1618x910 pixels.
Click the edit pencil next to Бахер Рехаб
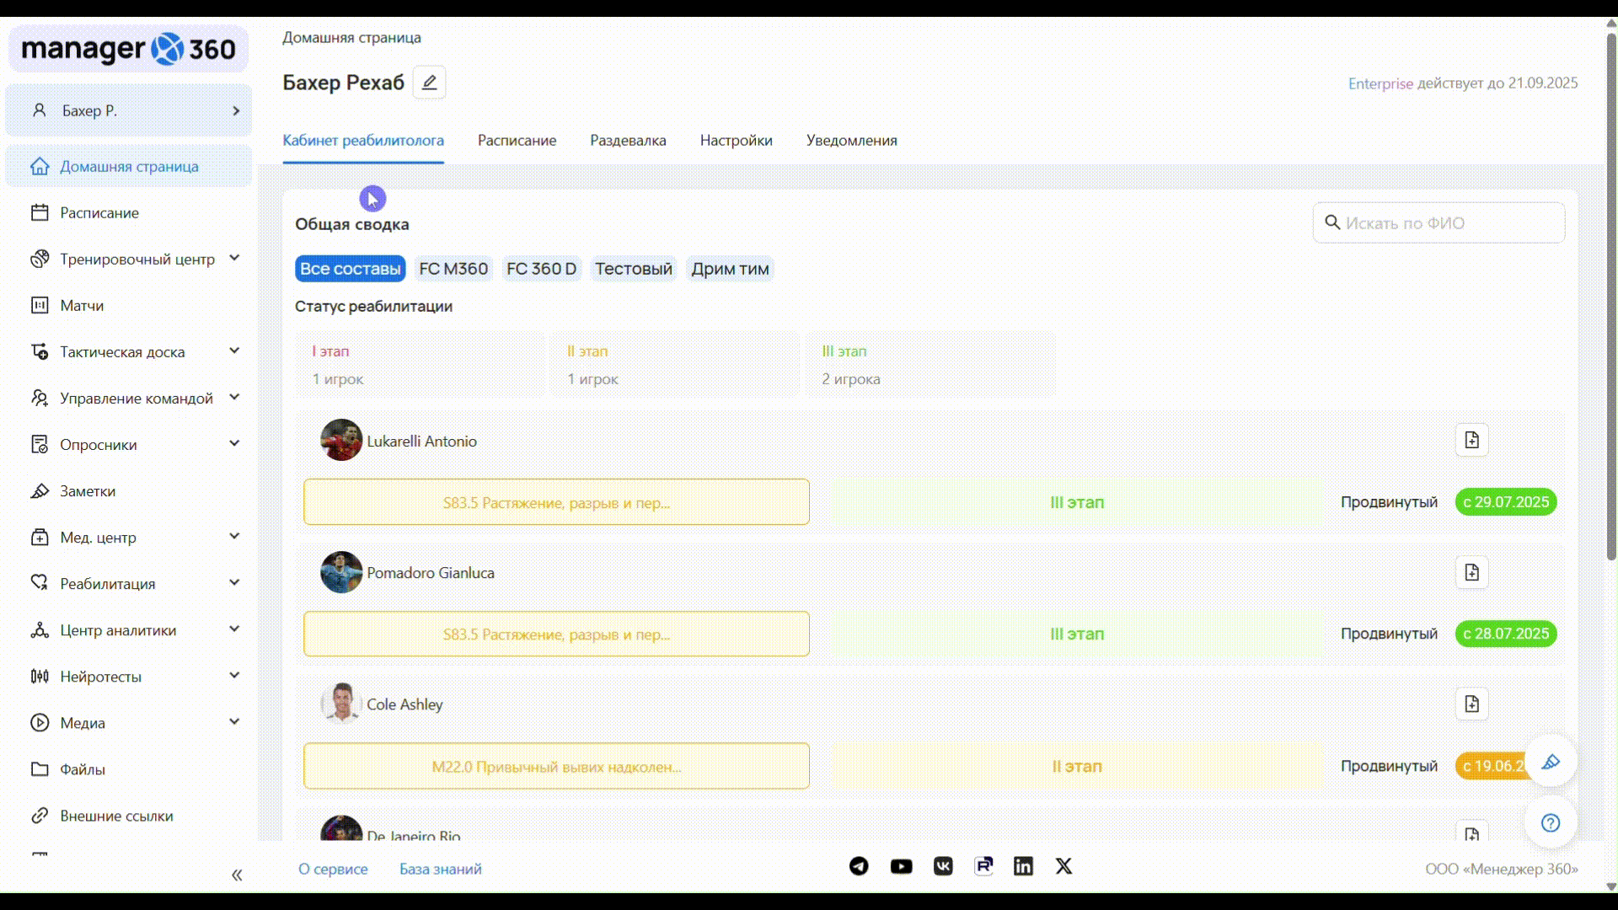[429, 83]
